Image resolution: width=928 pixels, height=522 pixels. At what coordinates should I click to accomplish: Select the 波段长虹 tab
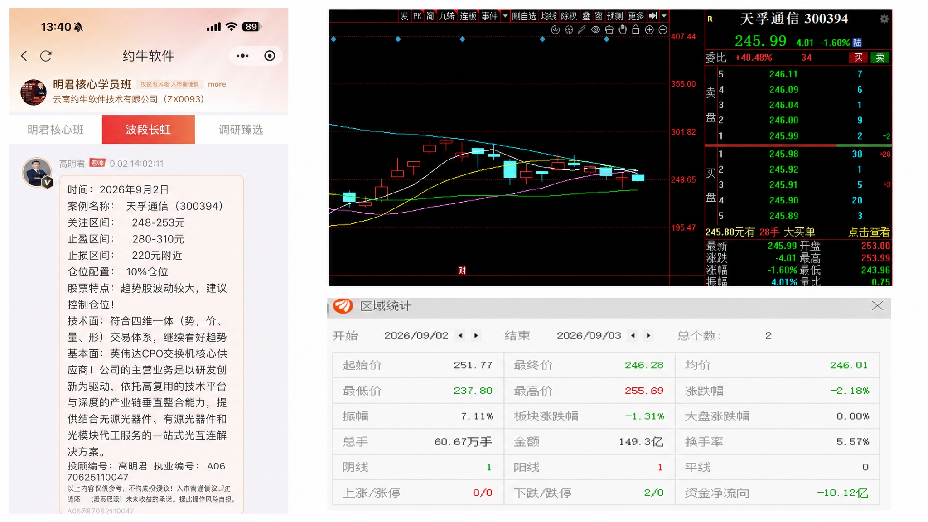point(148,130)
